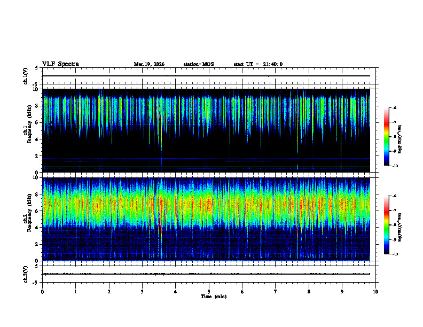Click the "start UT = 21:40:0" header text
423x327 pixels.
pyautogui.click(x=258, y=64)
